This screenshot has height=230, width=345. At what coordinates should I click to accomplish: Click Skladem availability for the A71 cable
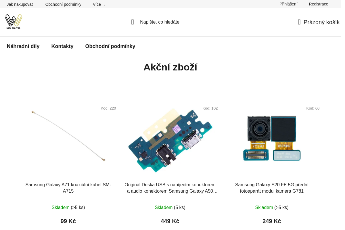pos(68,208)
